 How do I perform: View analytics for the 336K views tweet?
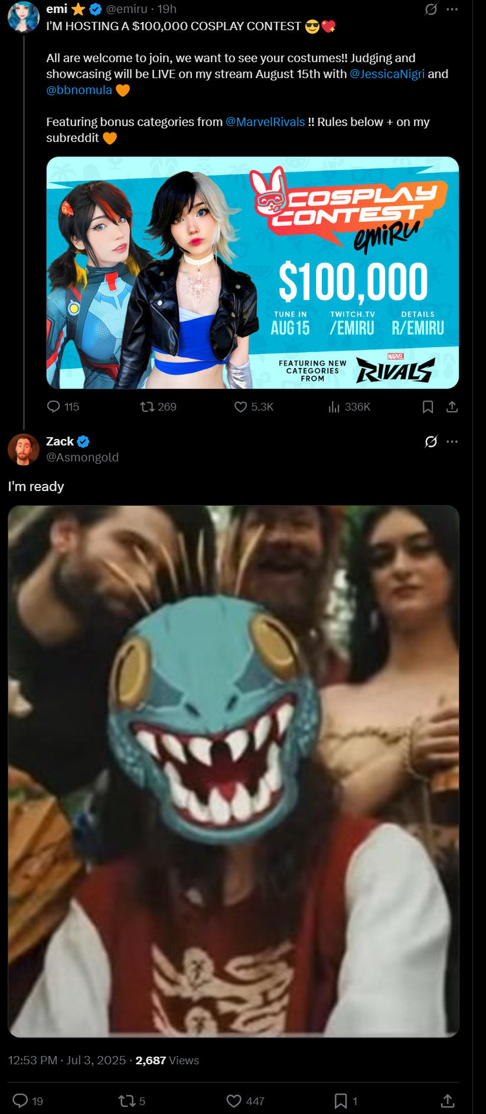334,406
